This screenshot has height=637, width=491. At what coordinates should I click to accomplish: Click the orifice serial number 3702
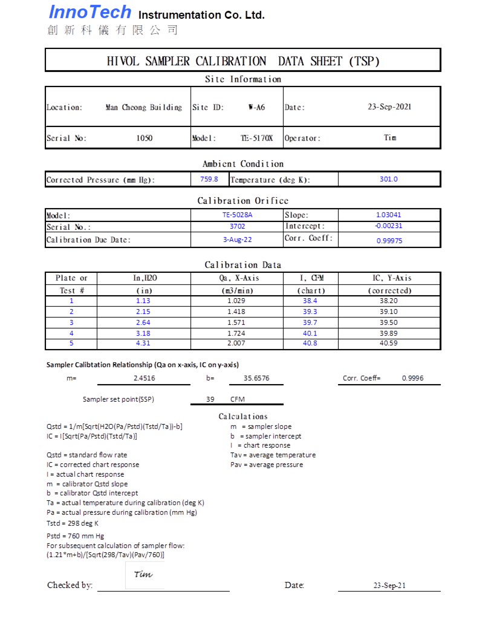(x=237, y=226)
